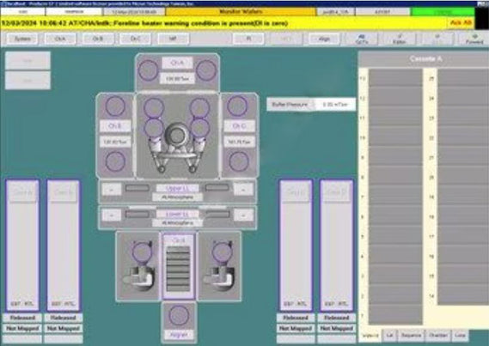Click the Align toolbar button

point(324,39)
